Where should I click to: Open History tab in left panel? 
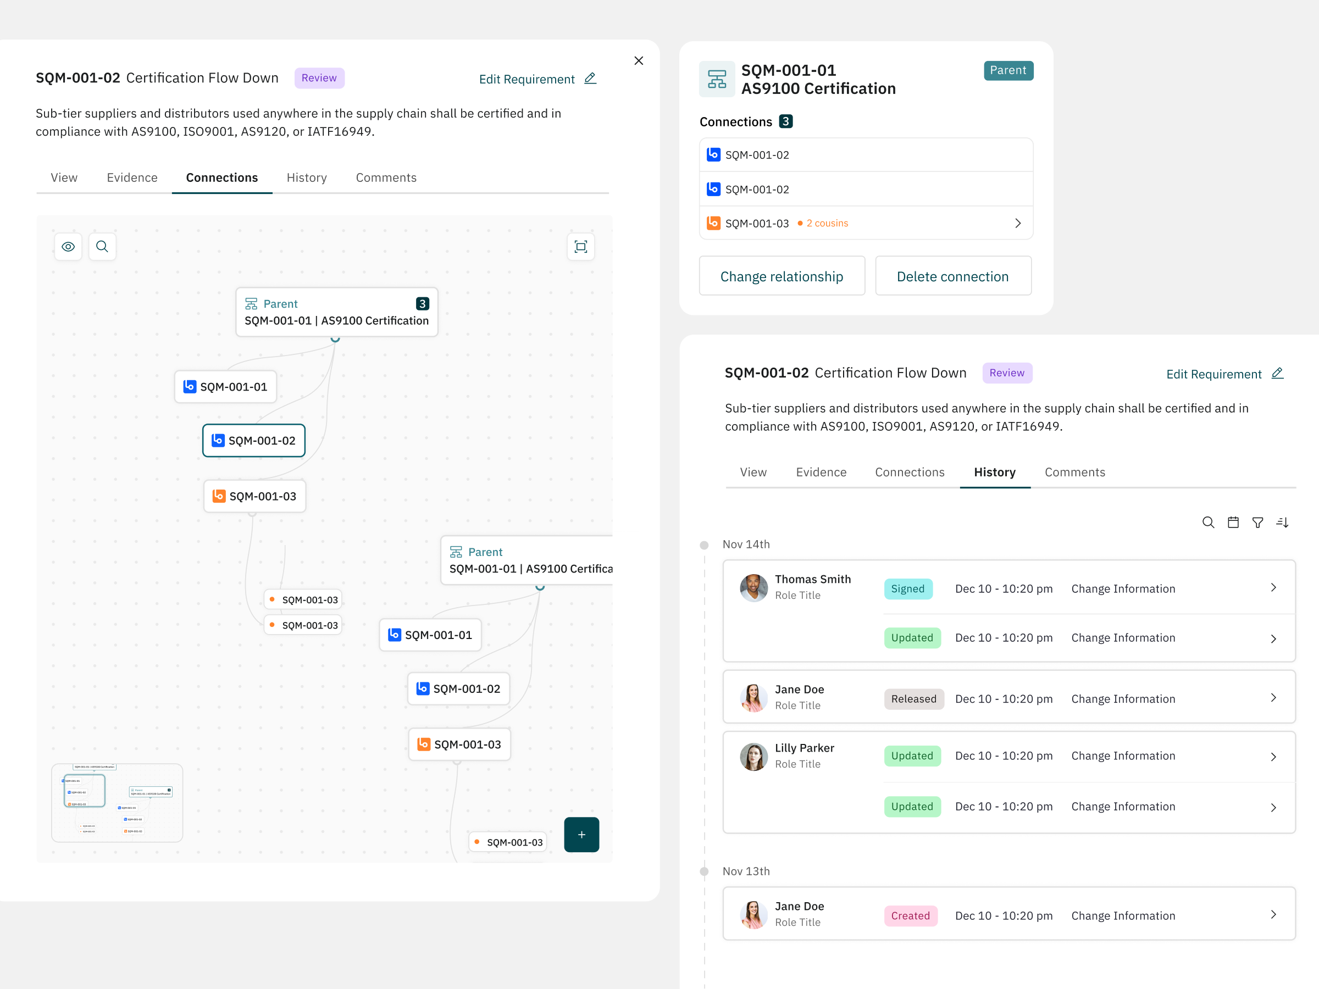pos(307,177)
